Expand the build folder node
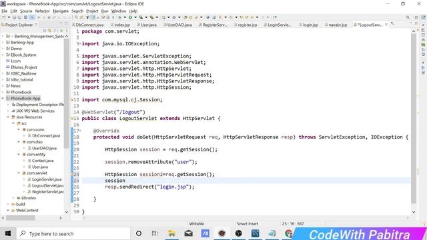 tap(8, 204)
